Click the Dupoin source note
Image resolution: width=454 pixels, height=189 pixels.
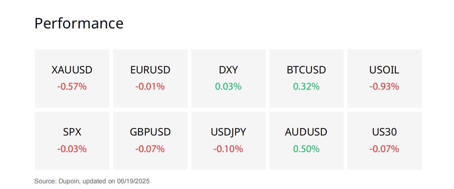point(92,181)
